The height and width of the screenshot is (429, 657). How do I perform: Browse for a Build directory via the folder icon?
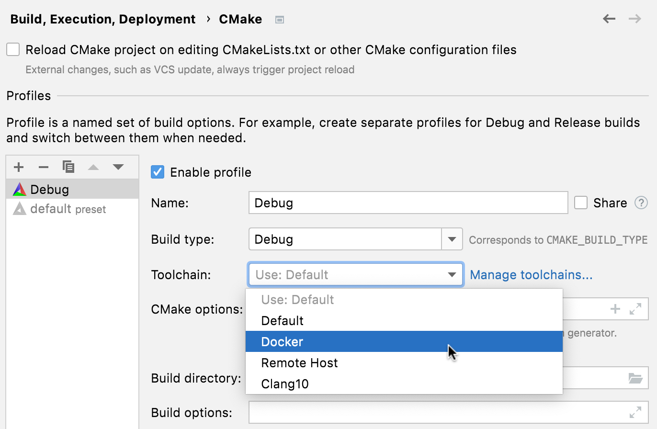tap(636, 378)
